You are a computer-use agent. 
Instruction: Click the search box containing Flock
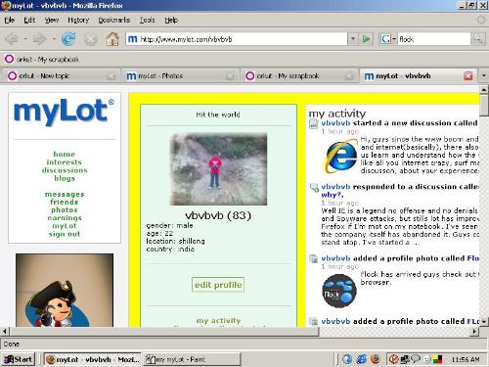tap(433, 39)
